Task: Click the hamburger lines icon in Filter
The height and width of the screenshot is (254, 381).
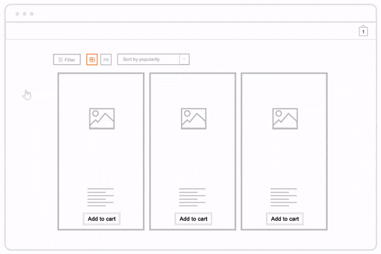Action: (x=60, y=60)
